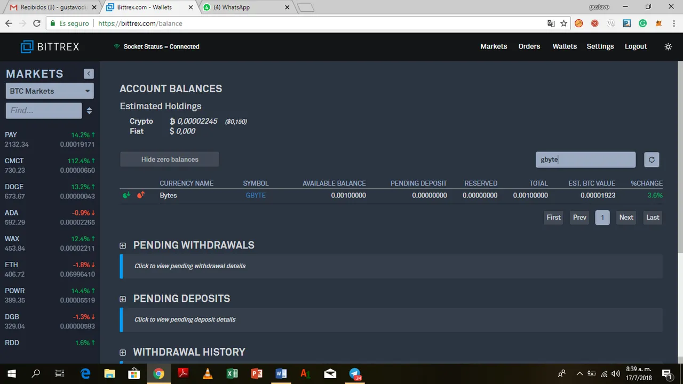Select the ETH market in sidebar
Viewport: 683px width, 384px height.
tap(50, 269)
